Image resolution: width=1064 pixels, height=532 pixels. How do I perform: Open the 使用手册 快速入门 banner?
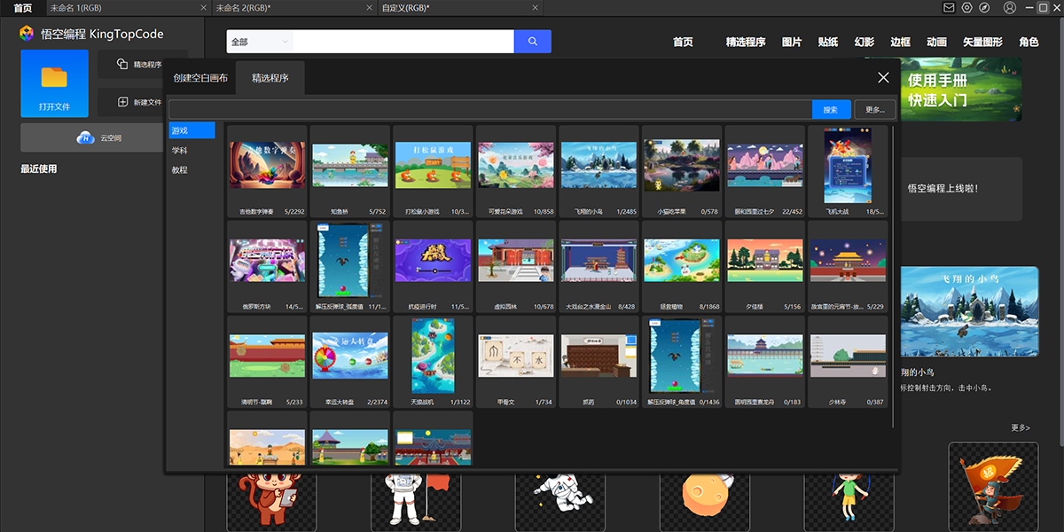tap(961, 89)
